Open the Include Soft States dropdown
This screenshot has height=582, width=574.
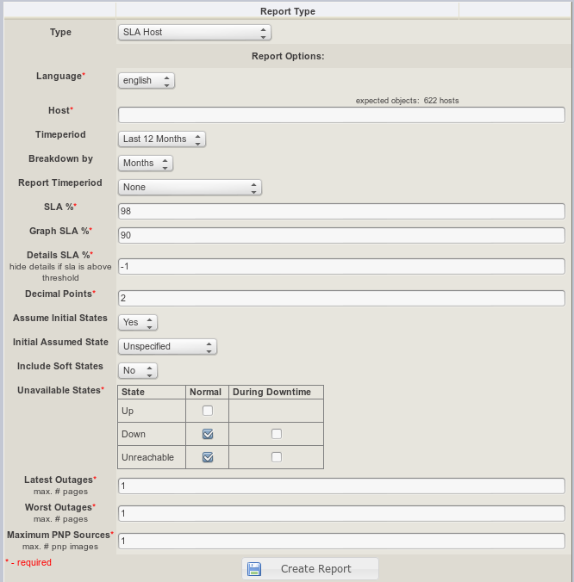[x=138, y=370]
